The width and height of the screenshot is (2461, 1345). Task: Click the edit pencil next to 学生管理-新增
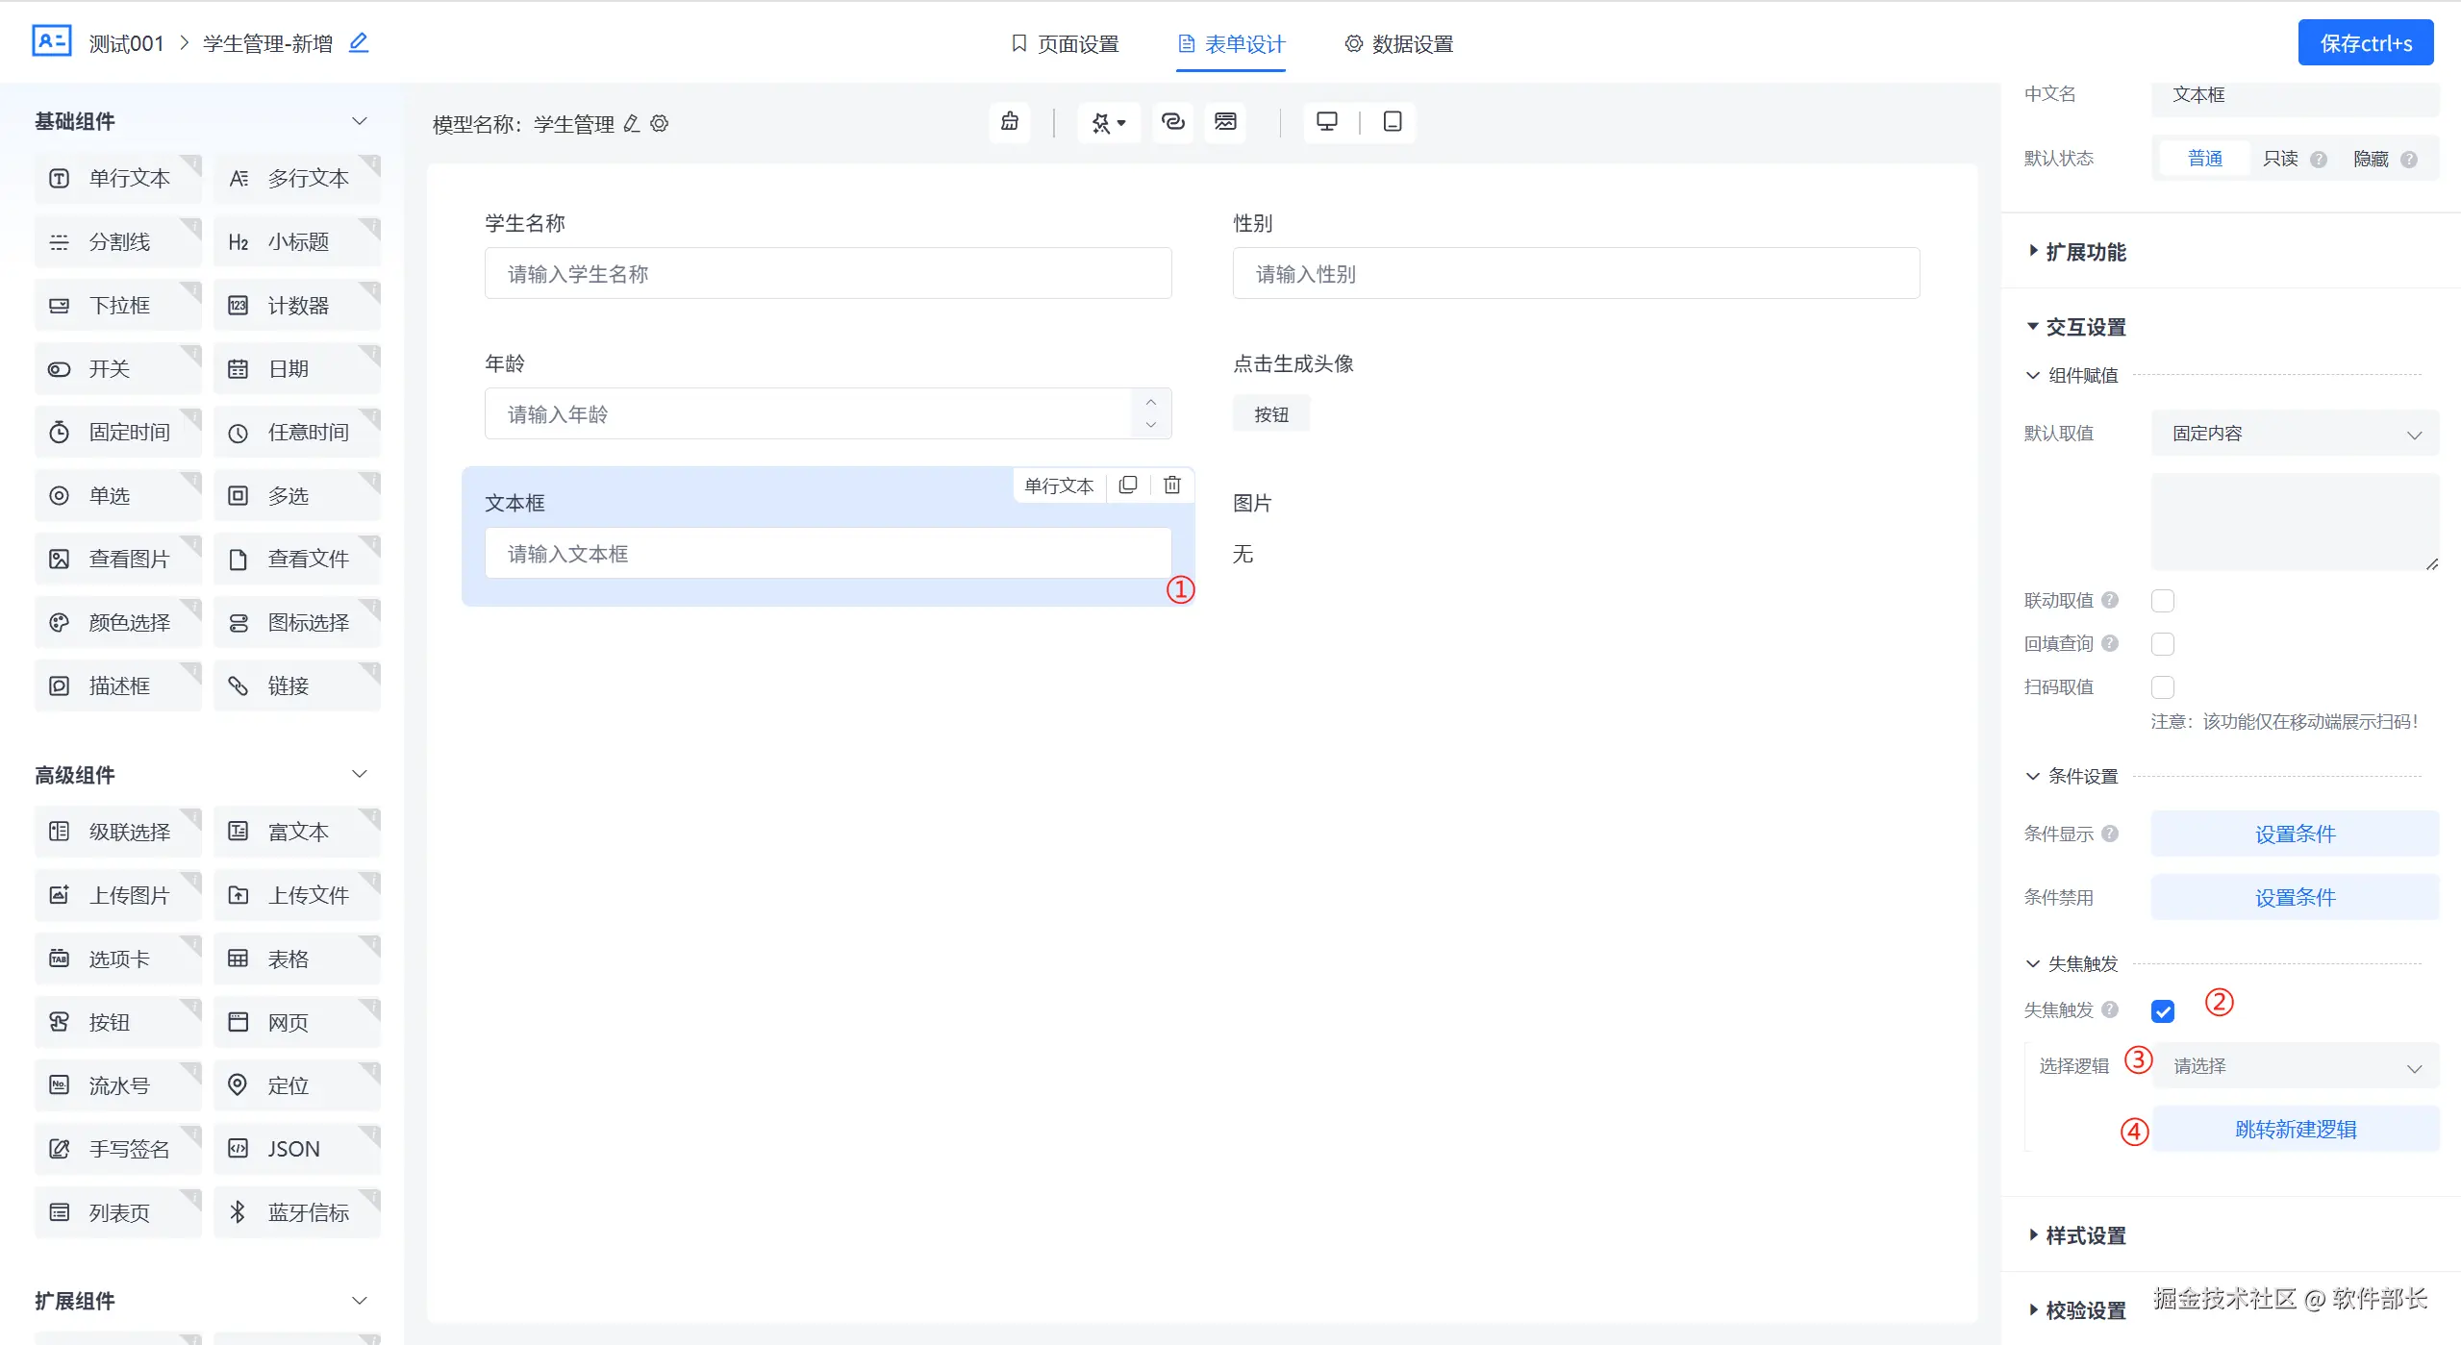(359, 43)
